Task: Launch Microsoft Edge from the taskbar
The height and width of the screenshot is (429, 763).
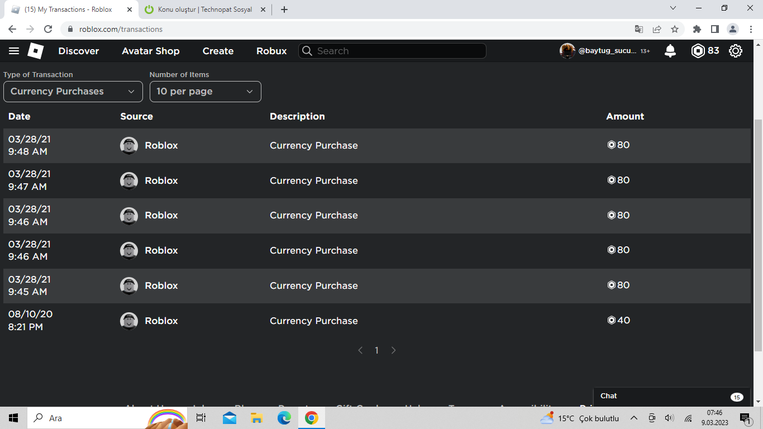Action: 284,418
